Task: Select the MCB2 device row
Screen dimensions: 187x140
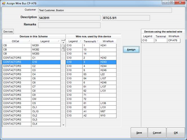Action: click(31, 50)
